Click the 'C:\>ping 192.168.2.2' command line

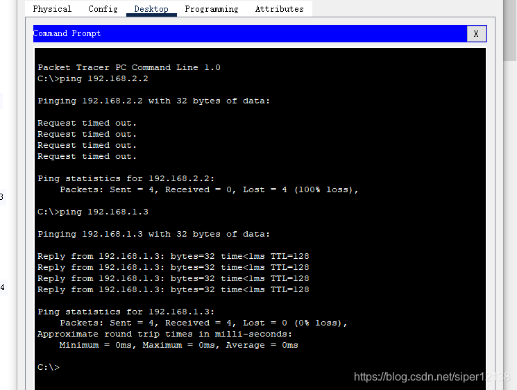(93, 79)
